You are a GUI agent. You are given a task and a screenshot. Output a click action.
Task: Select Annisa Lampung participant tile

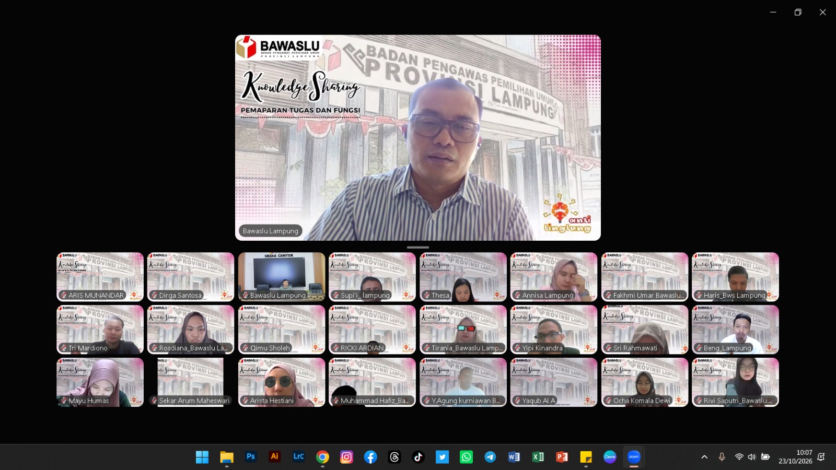pyautogui.click(x=554, y=277)
